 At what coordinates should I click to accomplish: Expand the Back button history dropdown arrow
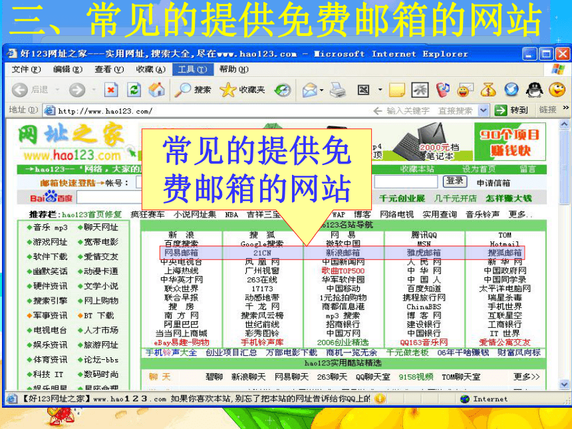[x=57, y=89]
